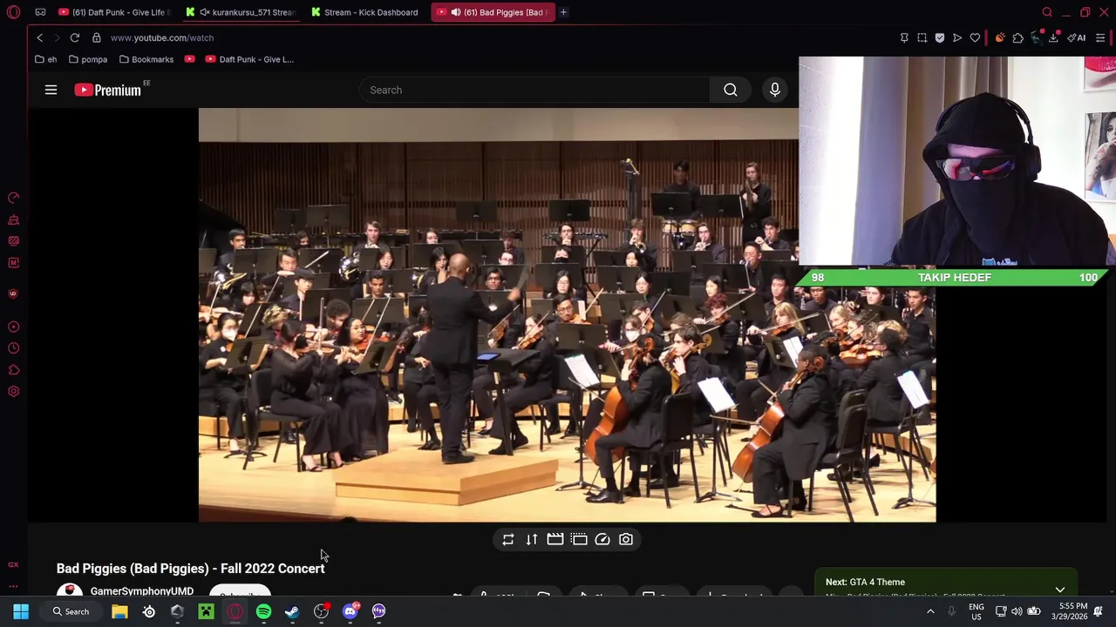Toggle video loop with the repeat icon
The width and height of the screenshot is (1116, 627).
[508, 539]
